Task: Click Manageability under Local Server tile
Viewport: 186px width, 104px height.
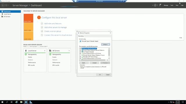Action: (32, 55)
